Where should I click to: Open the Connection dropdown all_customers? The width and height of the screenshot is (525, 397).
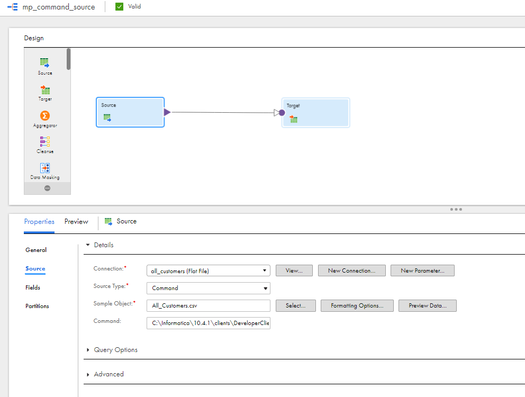click(x=209, y=270)
